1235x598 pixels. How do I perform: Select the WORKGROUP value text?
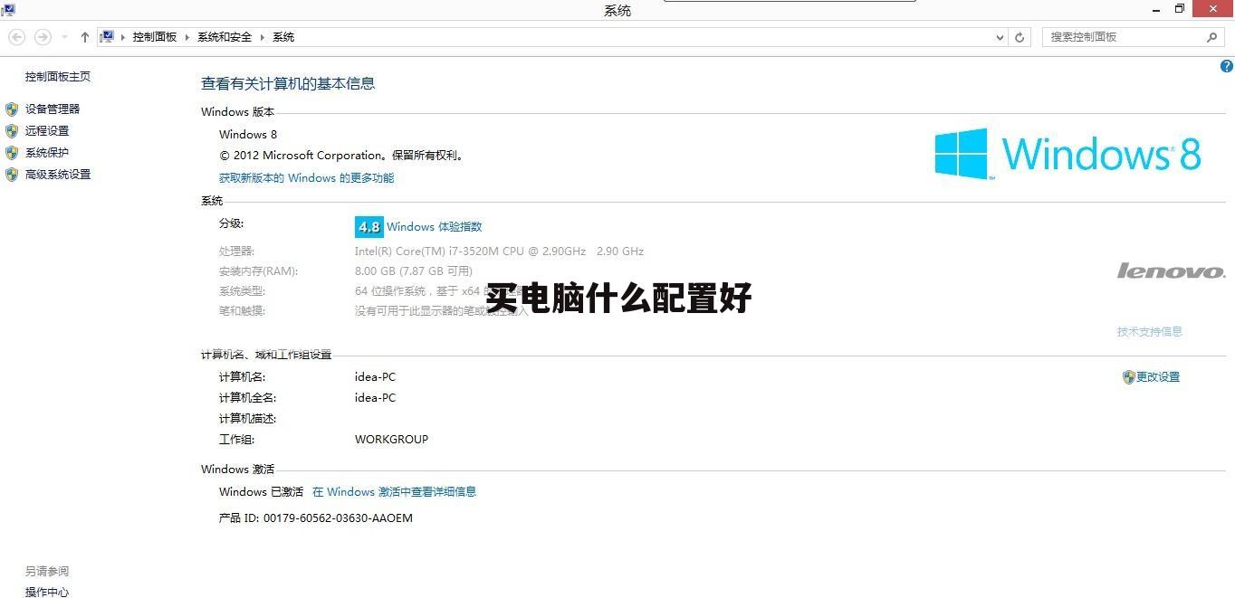[391, 440]
